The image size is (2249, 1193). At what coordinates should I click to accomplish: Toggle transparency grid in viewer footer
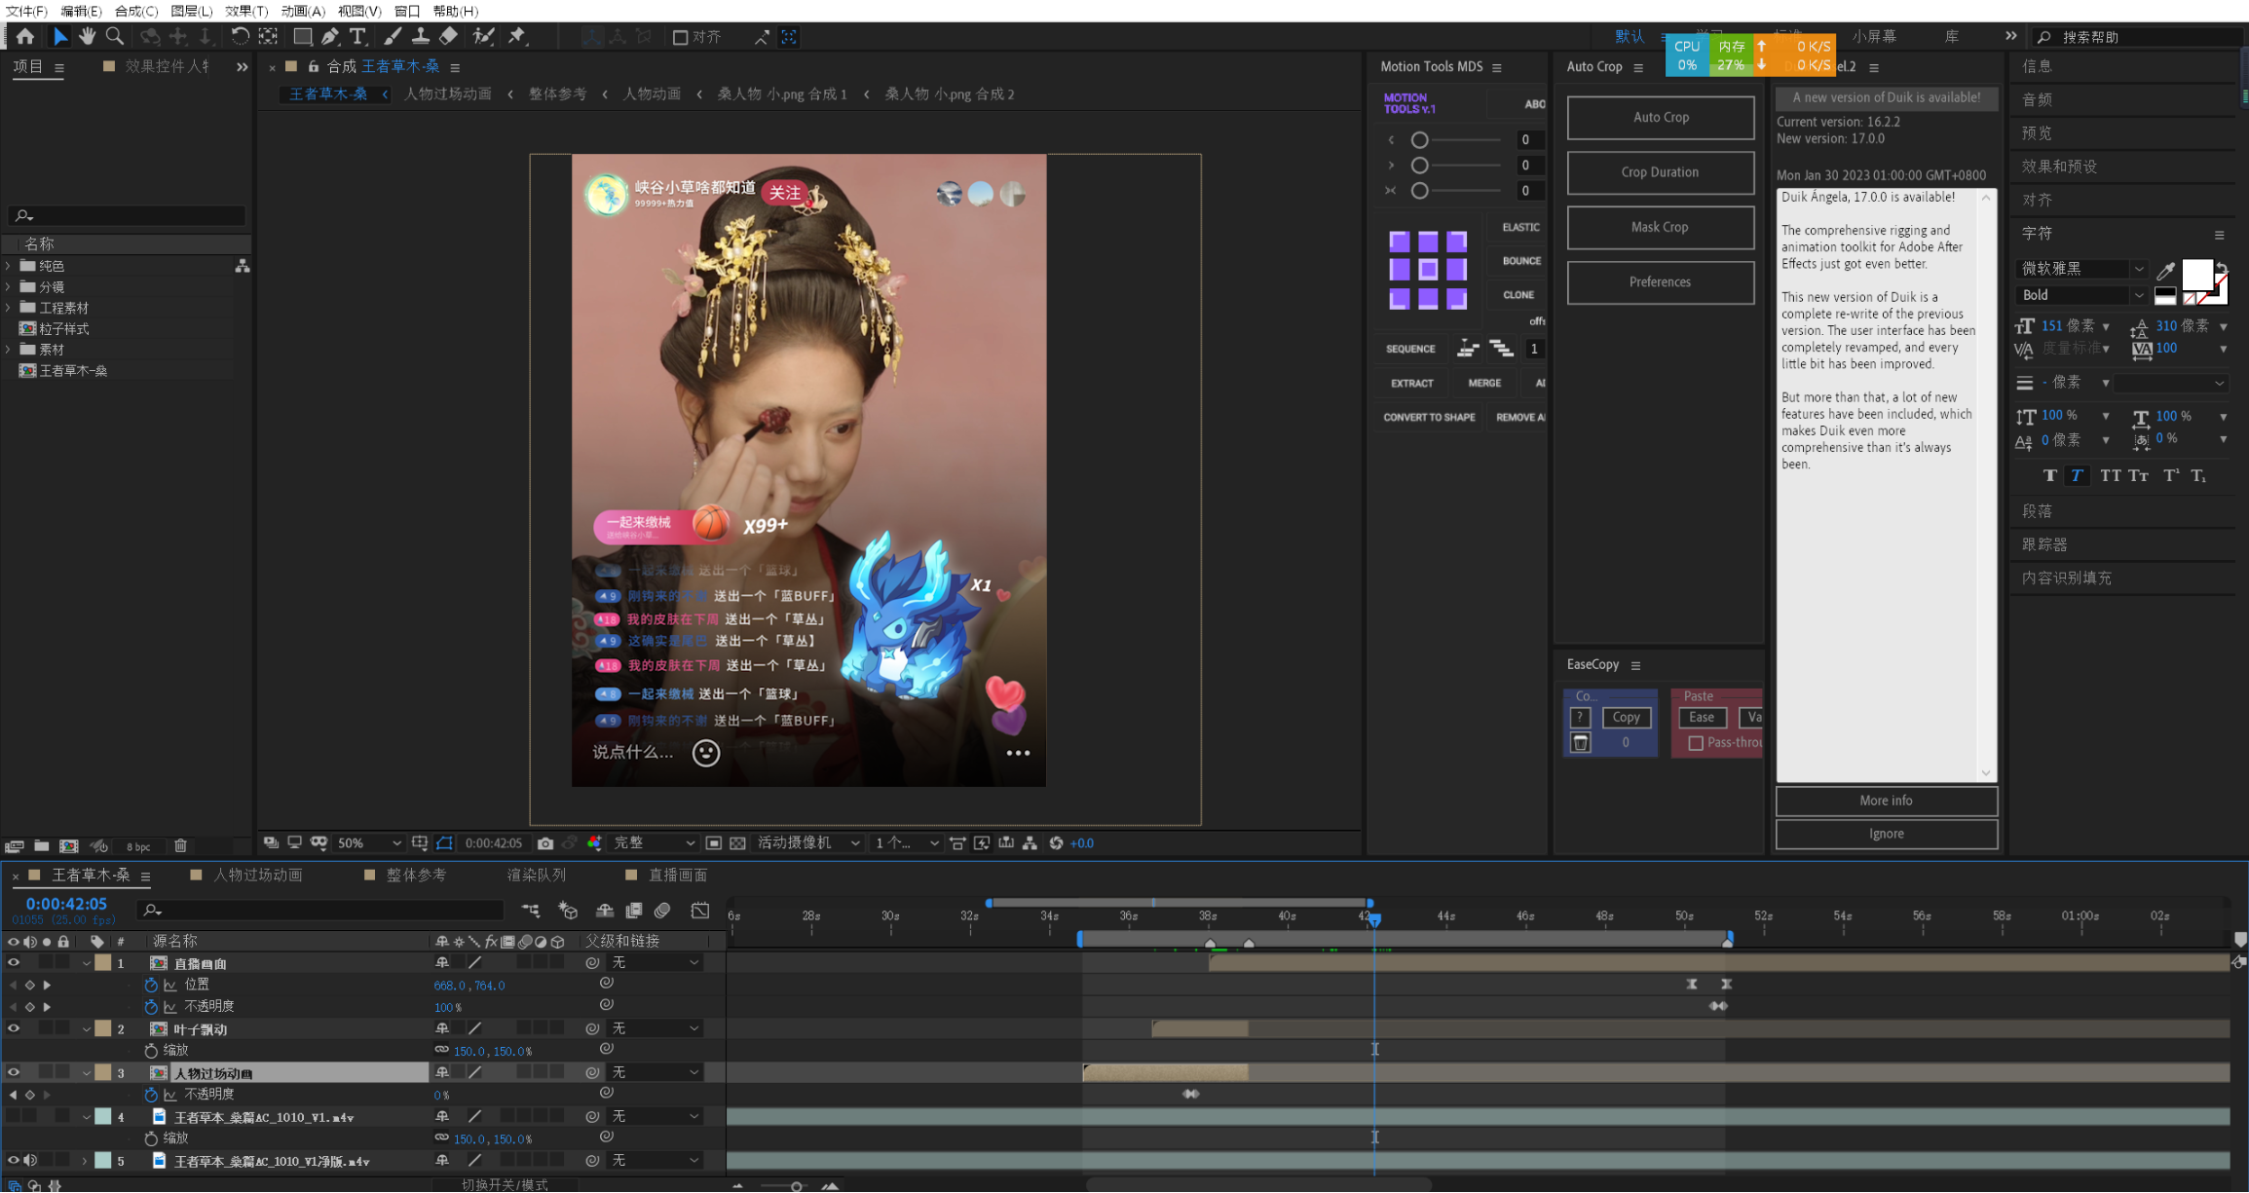(737, 843)
